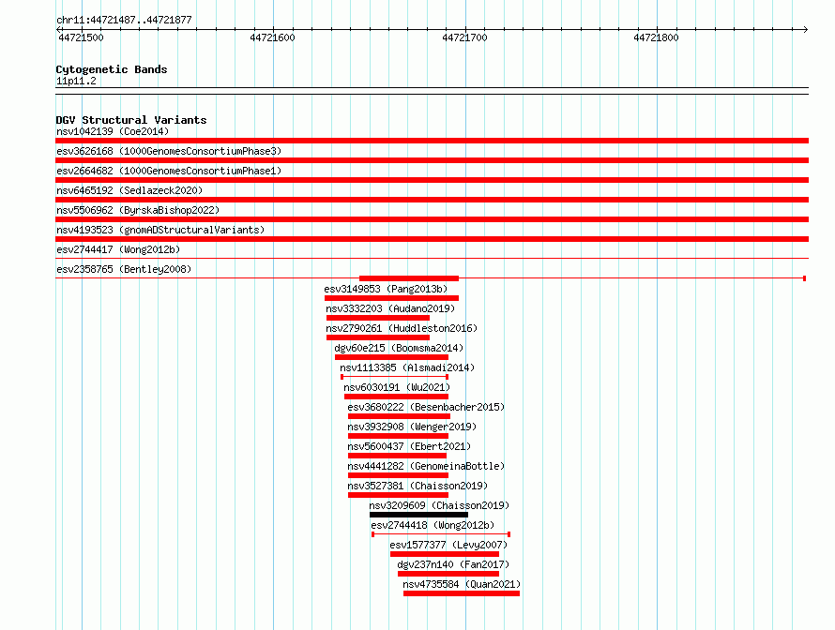Click nsv5506962 (ByrskaBishop2022) label
The width and height of the screenshot is (835, 630).
[138, 210]
